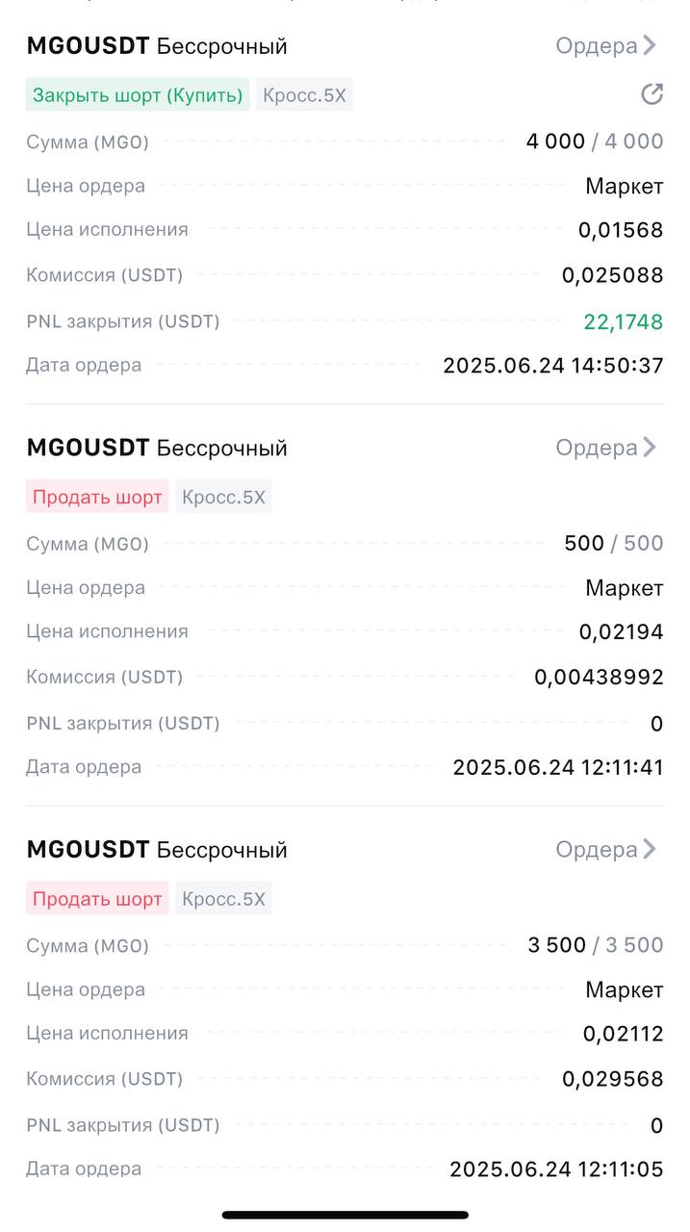Select Кросс.5Х tag on the 12:11:41 order
Viewport: 690px width, 1232px height.
coord(223,497)
